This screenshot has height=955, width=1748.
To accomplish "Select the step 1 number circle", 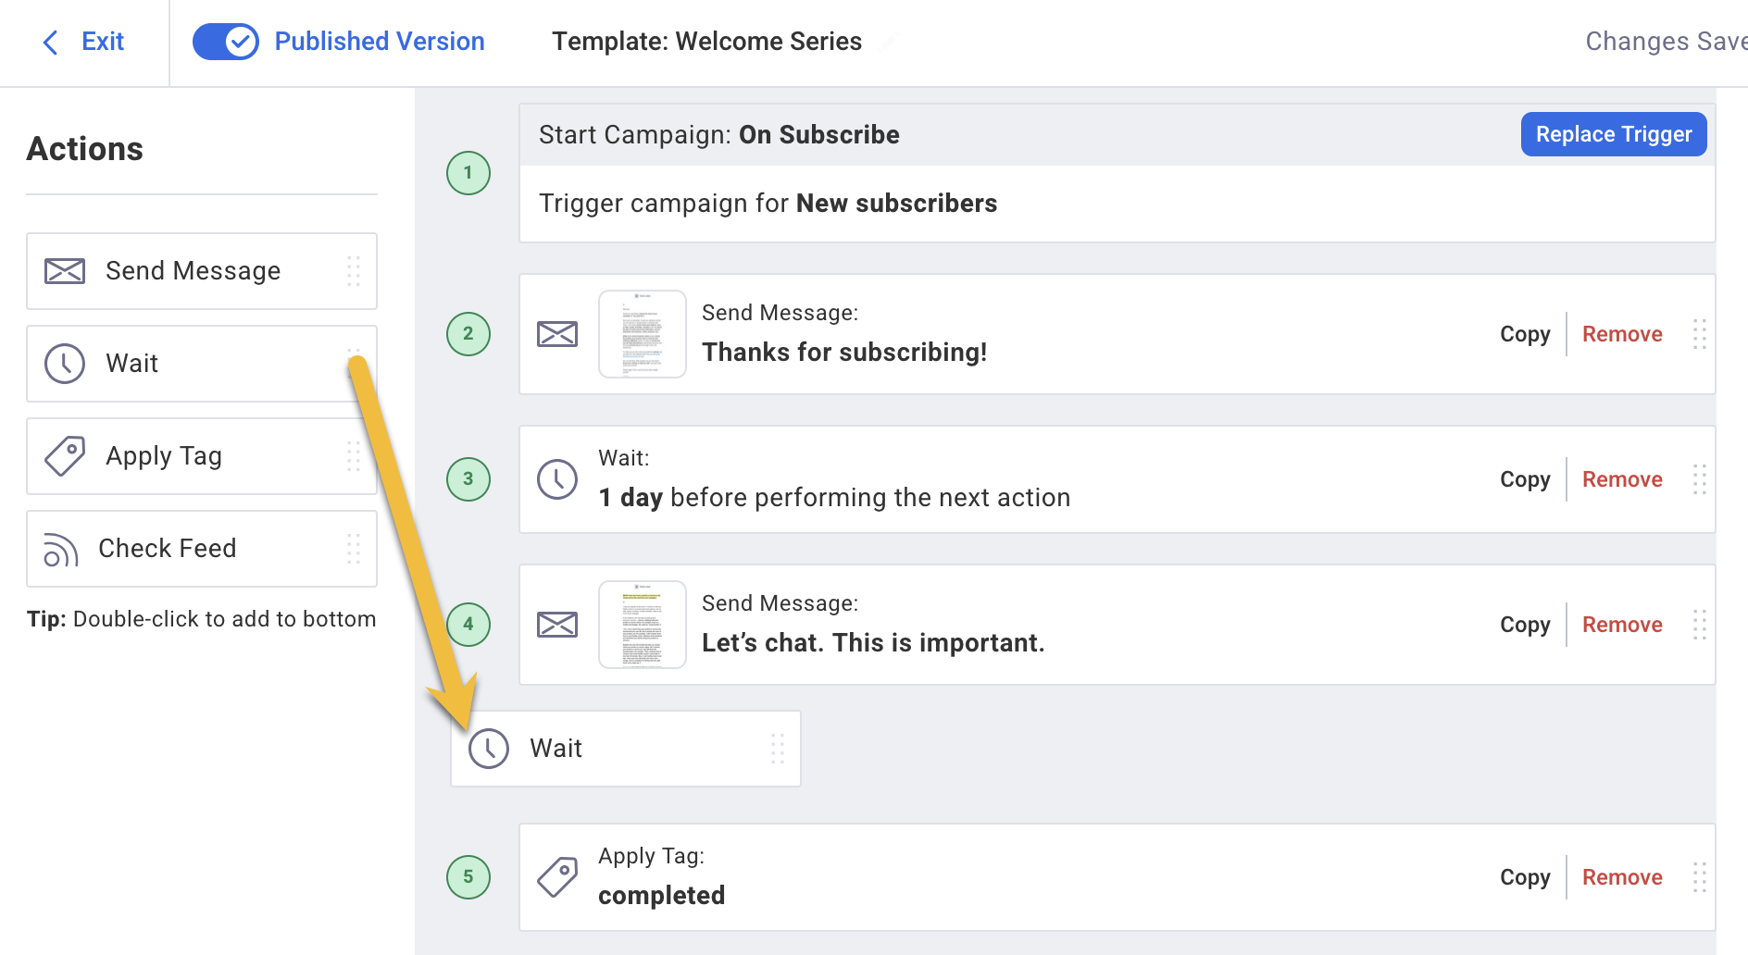I will click(x=468, y=173).
